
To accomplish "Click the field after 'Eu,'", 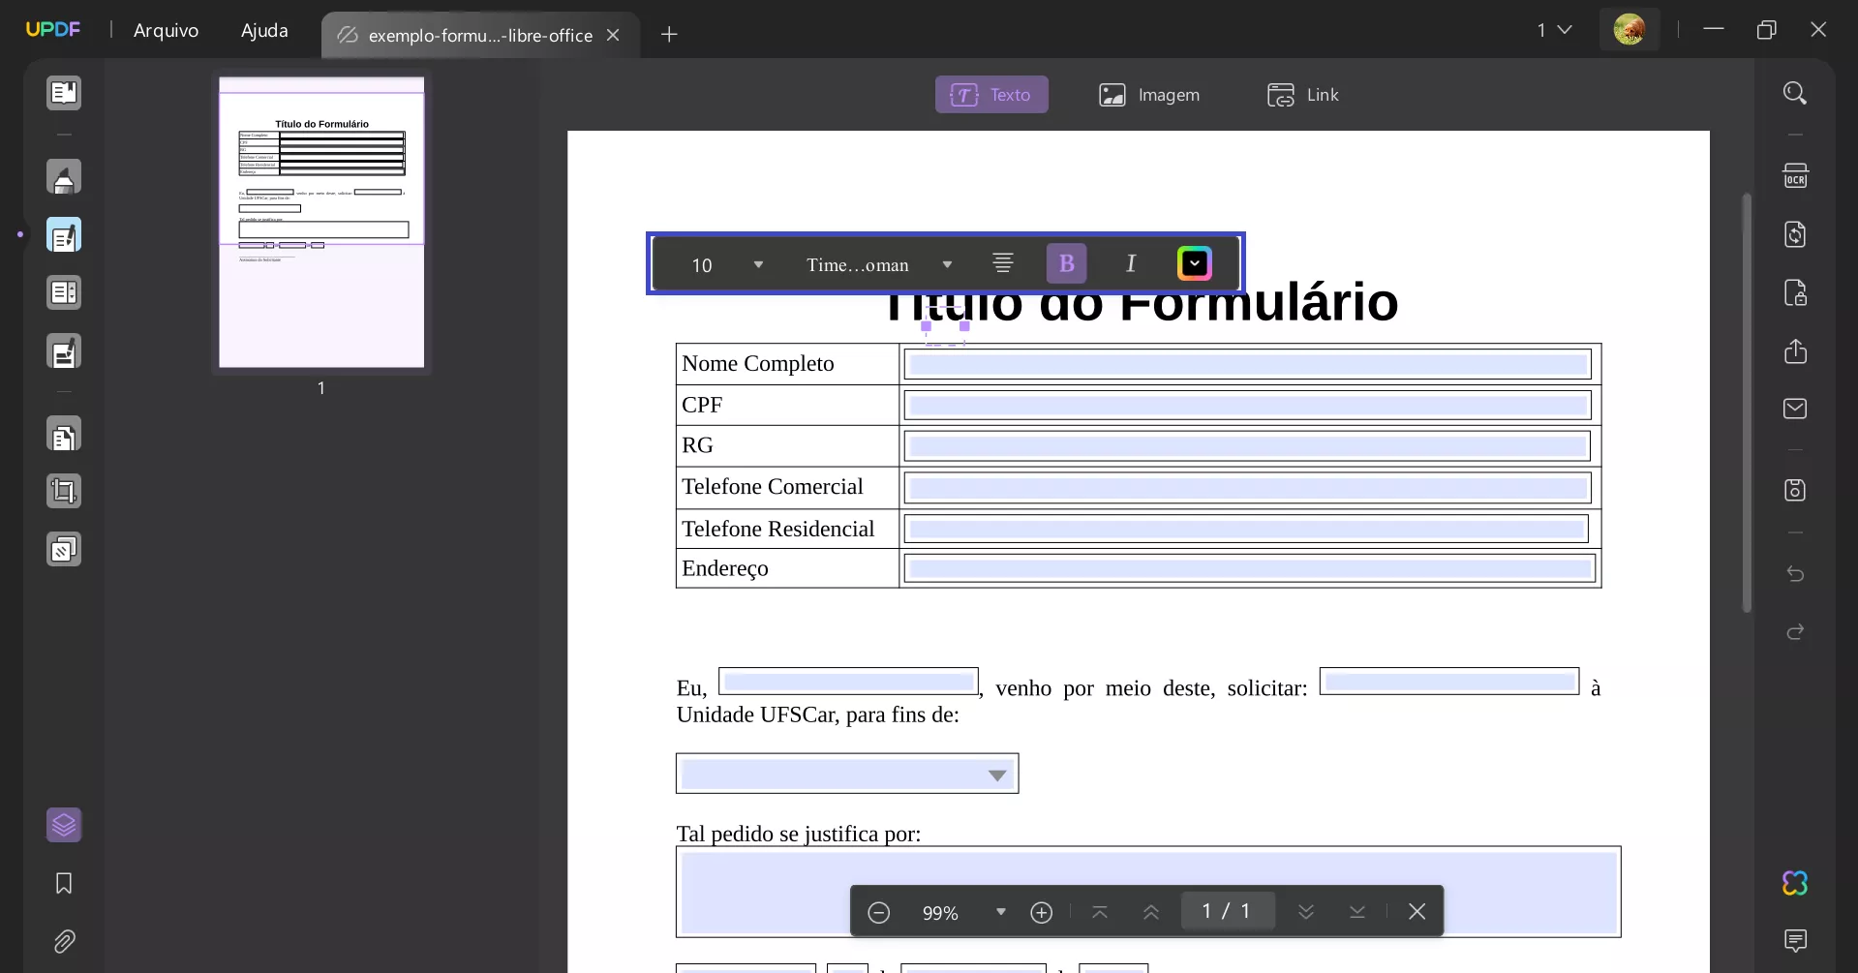I will 848,682.
